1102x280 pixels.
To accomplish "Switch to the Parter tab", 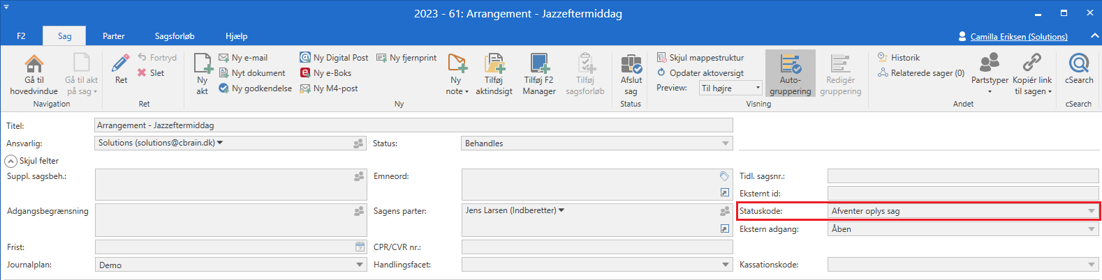I will (113, 36).
